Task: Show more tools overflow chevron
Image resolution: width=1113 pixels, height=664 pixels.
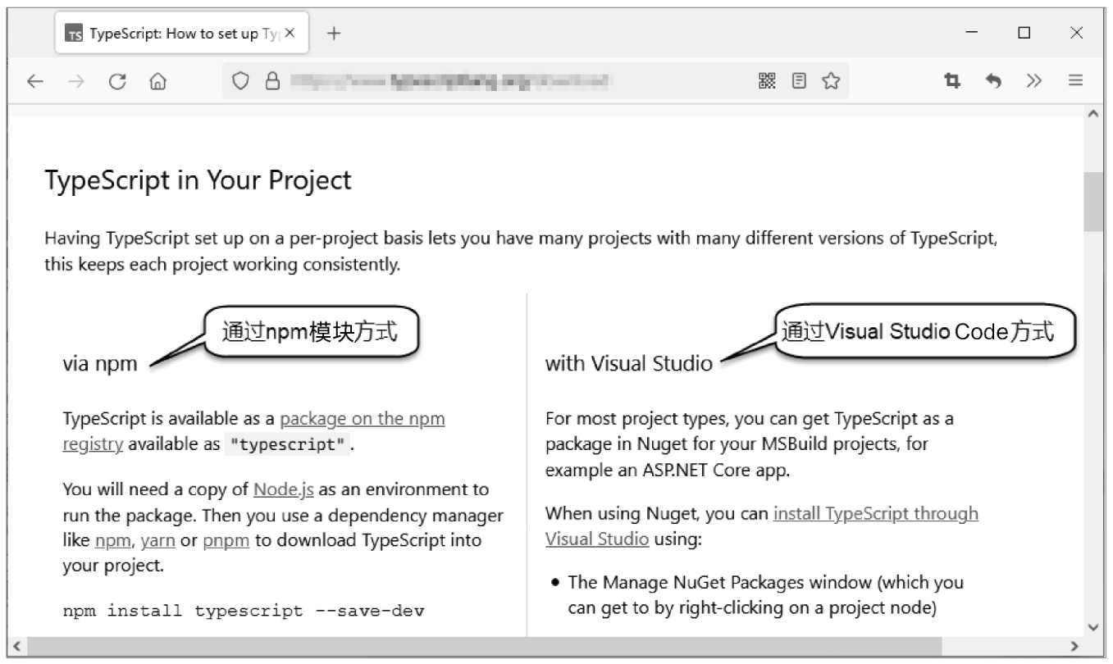Action: click(1034, 80)
